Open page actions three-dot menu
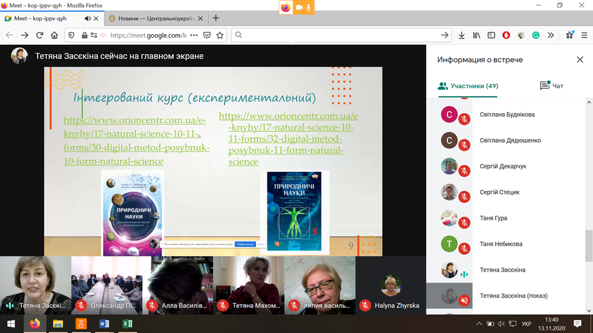593x333 pixels. pyautogui.click(x=194, y=35)
